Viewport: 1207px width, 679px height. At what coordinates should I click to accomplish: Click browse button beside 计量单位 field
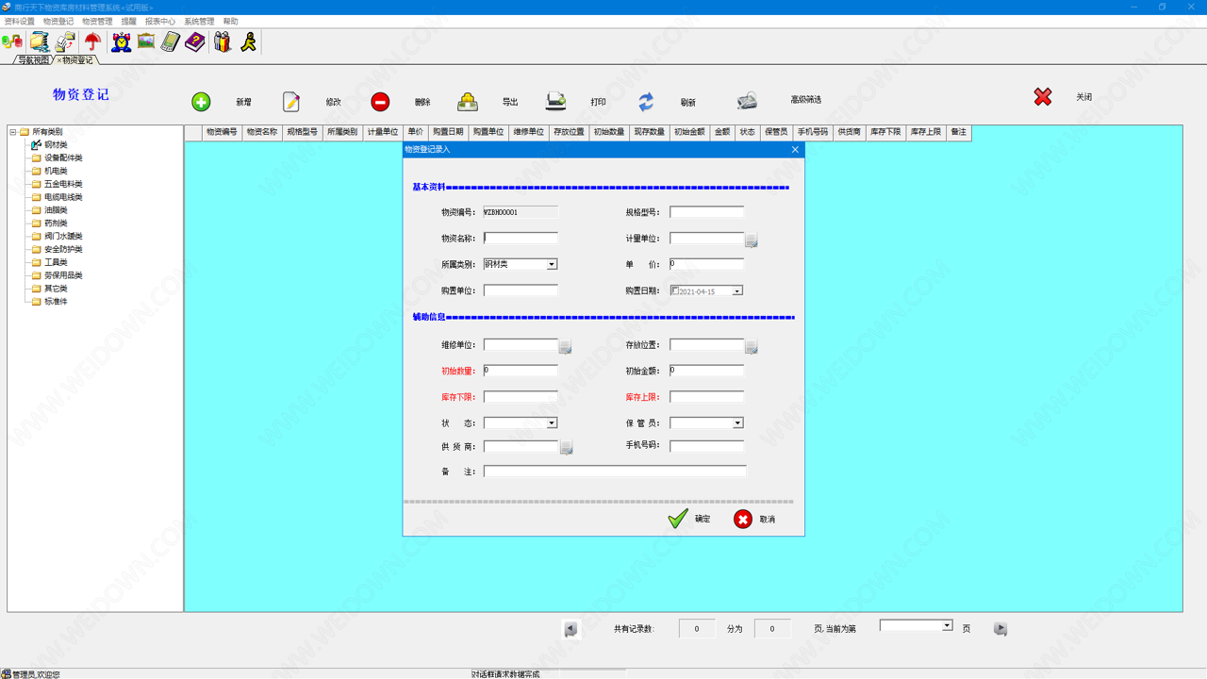coord(752,240)
